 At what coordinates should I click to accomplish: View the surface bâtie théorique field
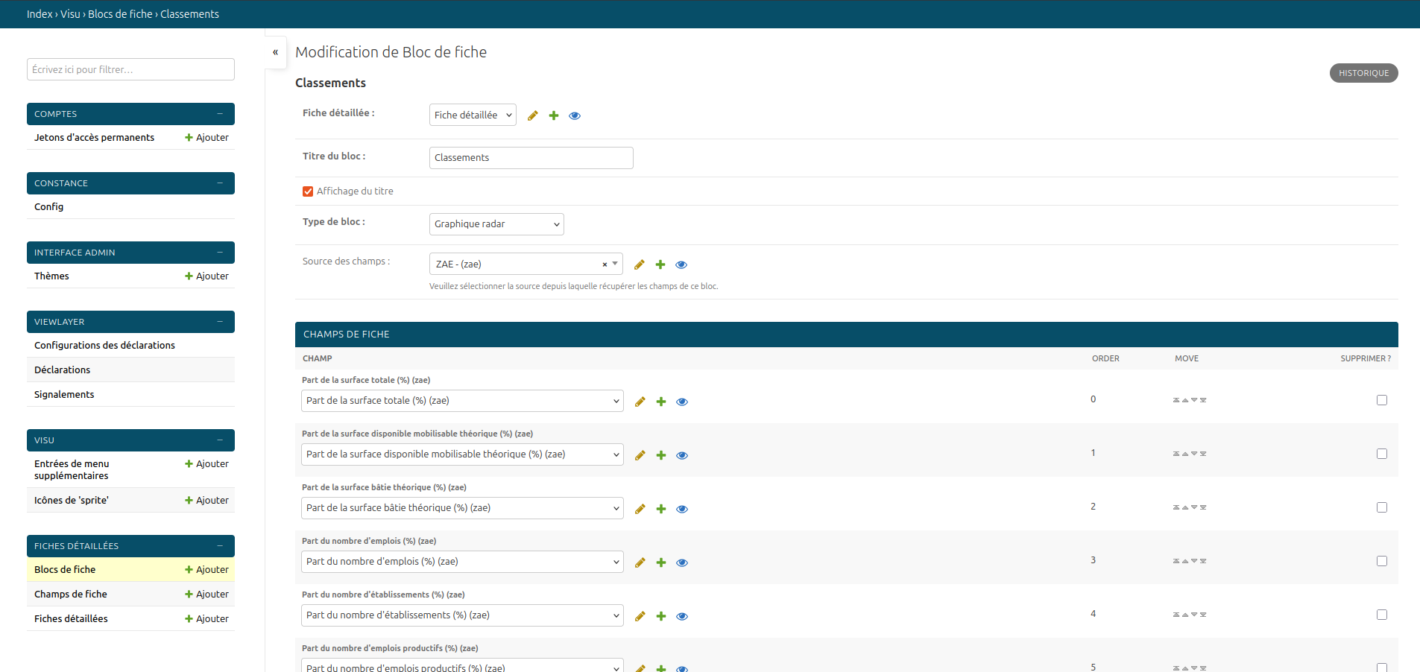(x=682, y=509)
